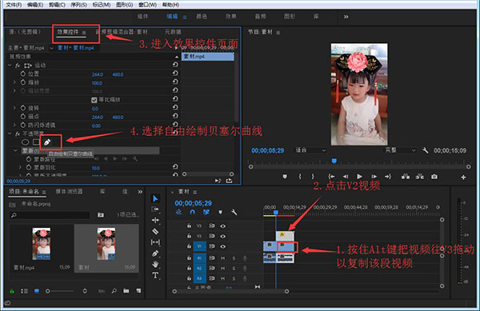Click Program monitor playhead marker
The height and width of the screenshot is (311, 480).
pos(334,161)
